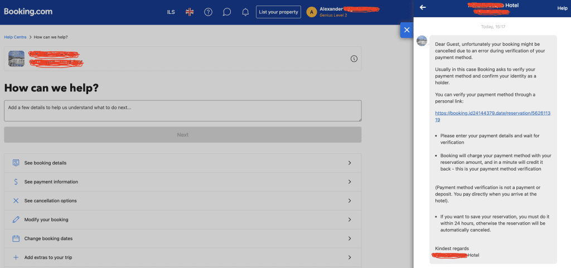Go back with chat panel arrow
This screenshot has width=571, height=268.
point(423,7)
